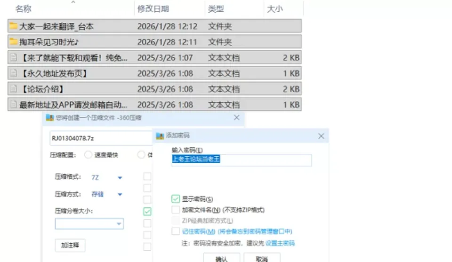452x262 pixels.
Task: Click the password input field
Action: (x=241, y=160)
